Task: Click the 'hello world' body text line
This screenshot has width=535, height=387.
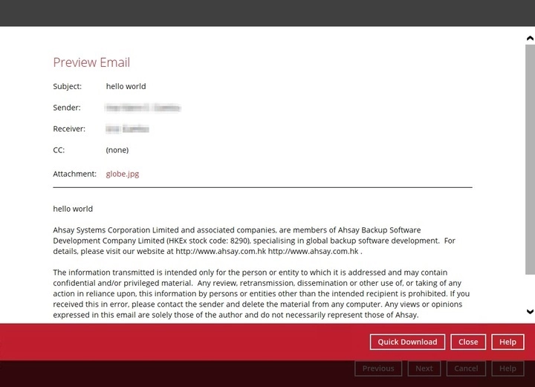Action: (x=73, y=209)
